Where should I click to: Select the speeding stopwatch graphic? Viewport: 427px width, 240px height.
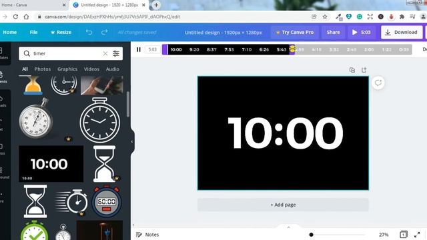pyautogui.click(x=71, y=202)
